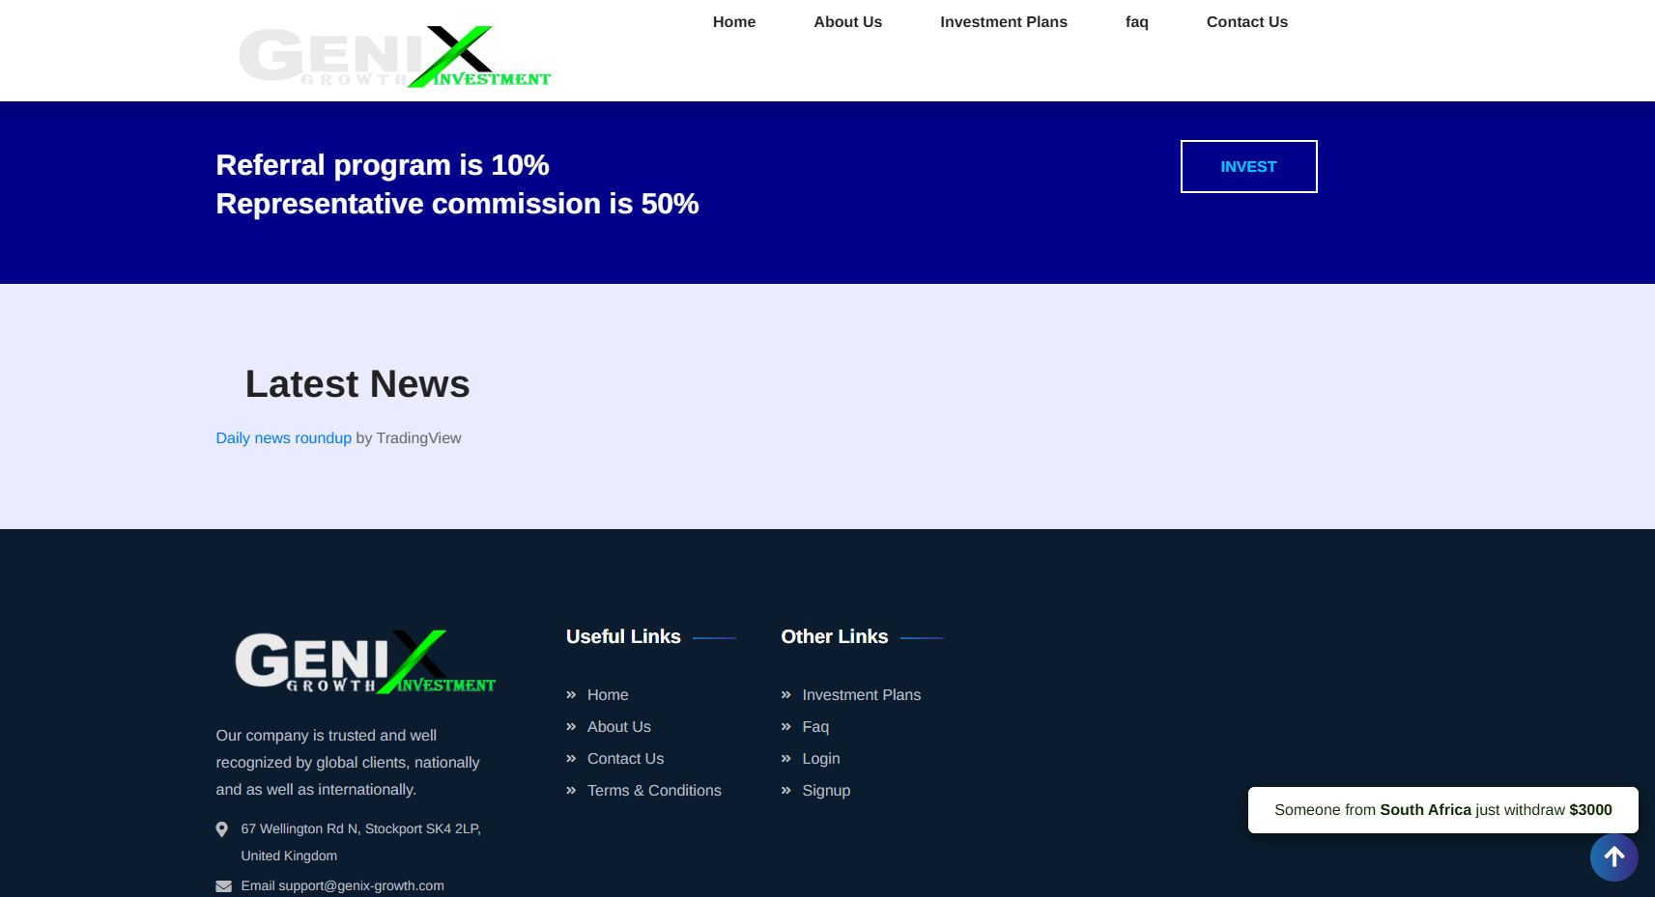Open the Home menu item

pos(733,22)
